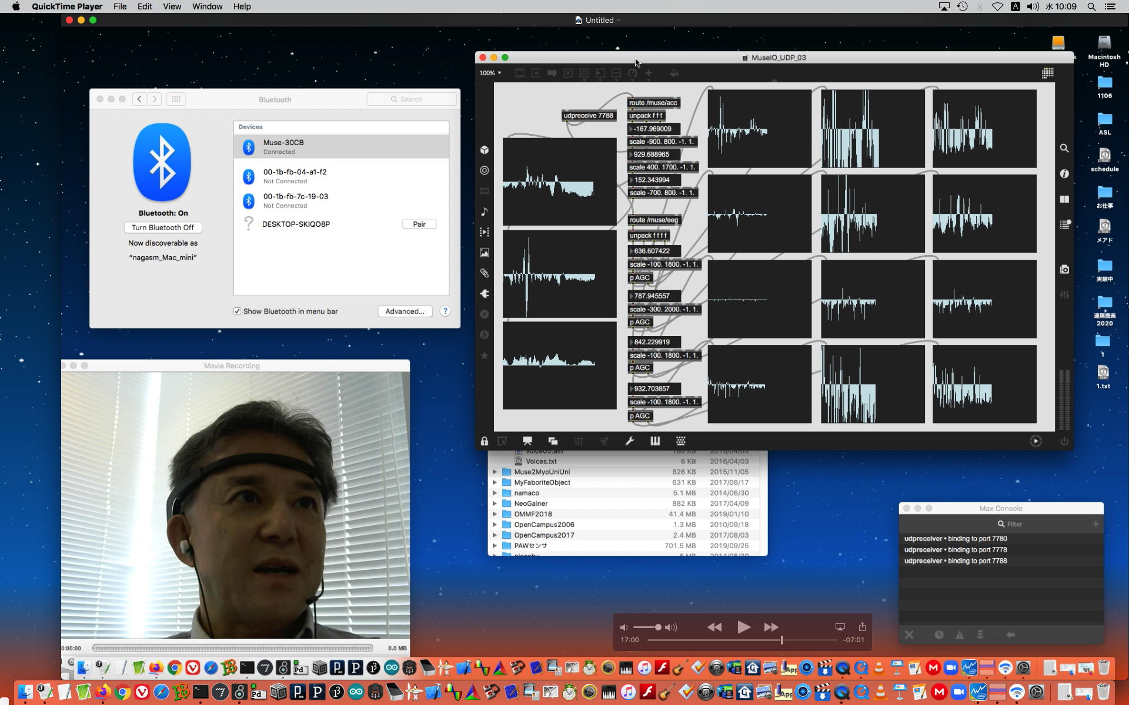
Task: Open audio clips note icon in sidebar
Action: [x=485, y=211]
